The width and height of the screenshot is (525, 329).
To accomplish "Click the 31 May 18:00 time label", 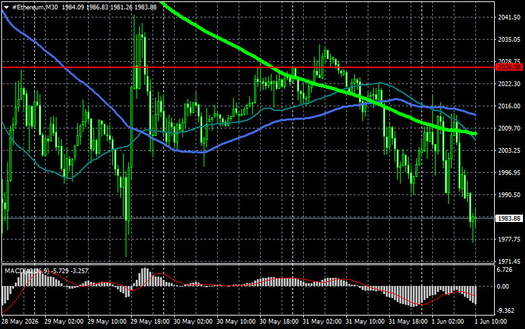I will click(x=408, y=322).
